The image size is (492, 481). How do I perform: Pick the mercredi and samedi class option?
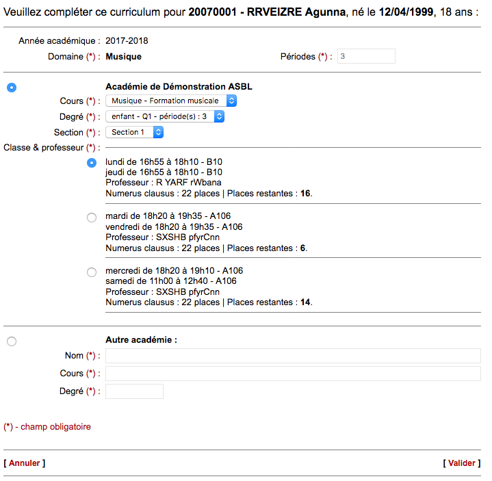(x=92, y=272)
